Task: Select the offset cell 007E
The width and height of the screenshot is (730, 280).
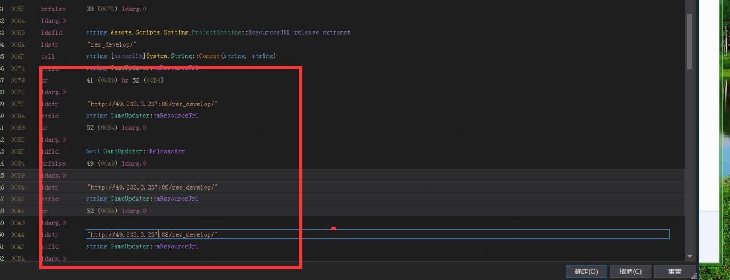Action: 18,92
